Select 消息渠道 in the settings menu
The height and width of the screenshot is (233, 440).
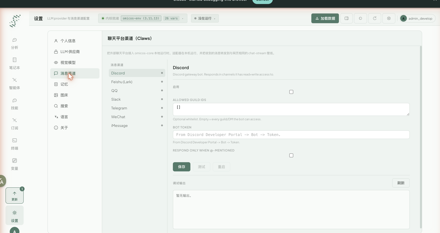(75, 73)
